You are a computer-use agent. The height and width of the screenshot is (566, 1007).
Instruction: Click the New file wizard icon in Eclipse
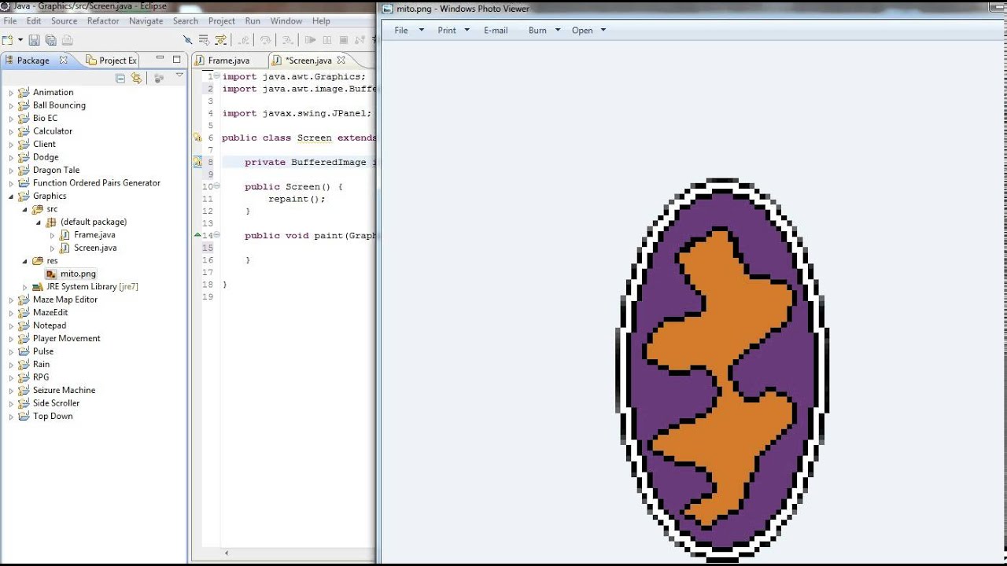point(7,40)
